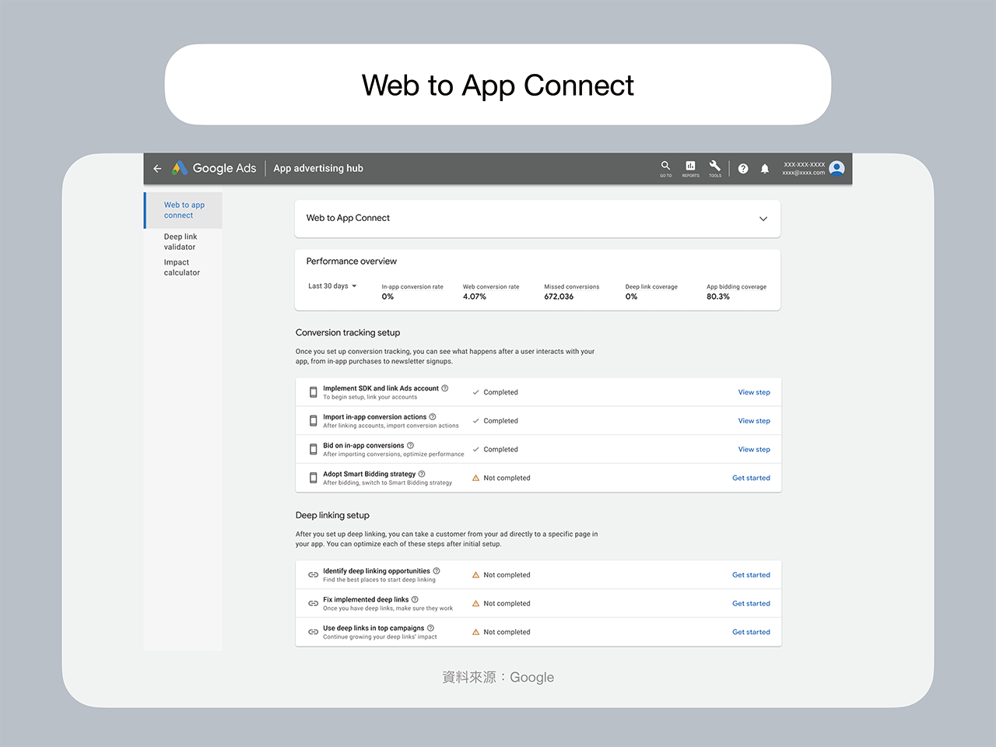Click phone icon in Import in-app conversion actions row
This screenshot has height=747, width=996.
(313, 421)
